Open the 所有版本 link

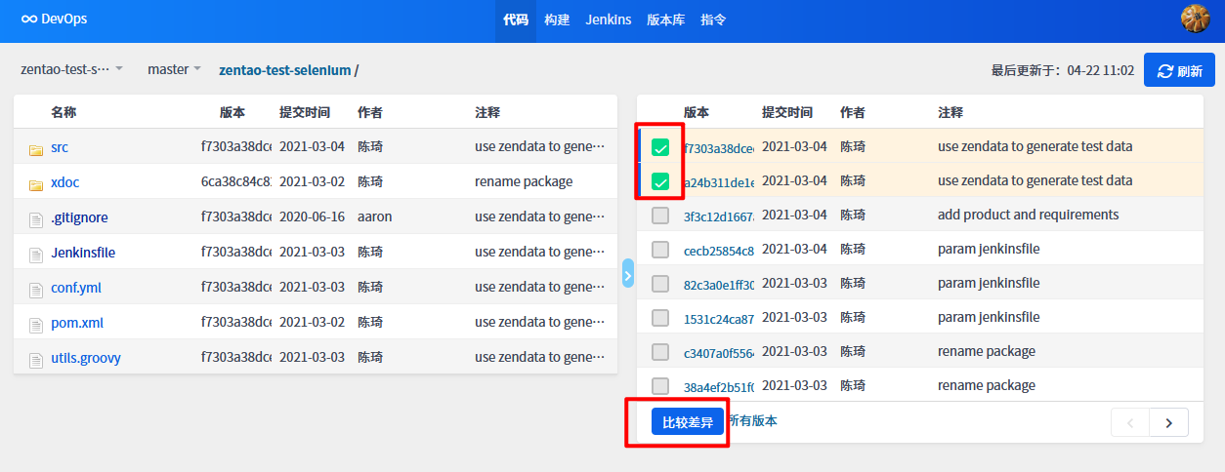point(752,421)
